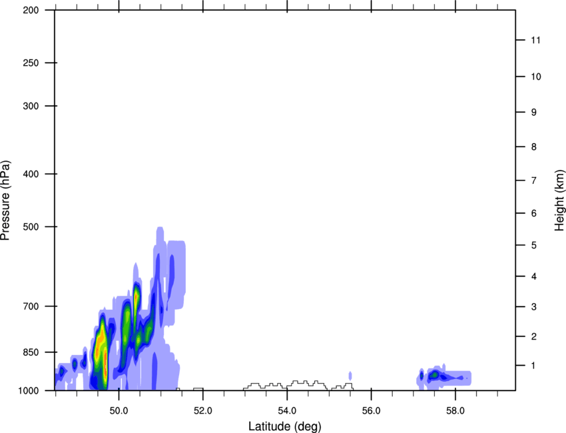Pick the 8 km height label
This screenshot has height=433, width=566.
coord(534,147)
